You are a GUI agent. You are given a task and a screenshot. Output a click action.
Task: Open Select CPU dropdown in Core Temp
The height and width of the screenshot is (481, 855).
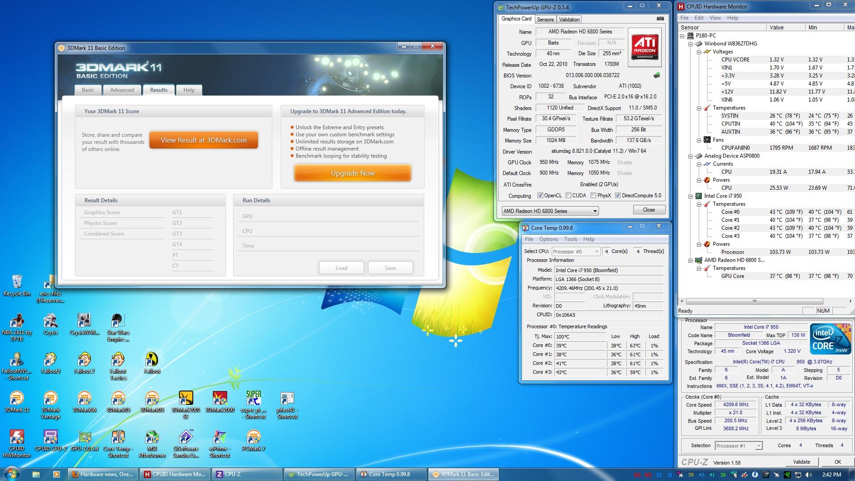[x=576, y=252]
